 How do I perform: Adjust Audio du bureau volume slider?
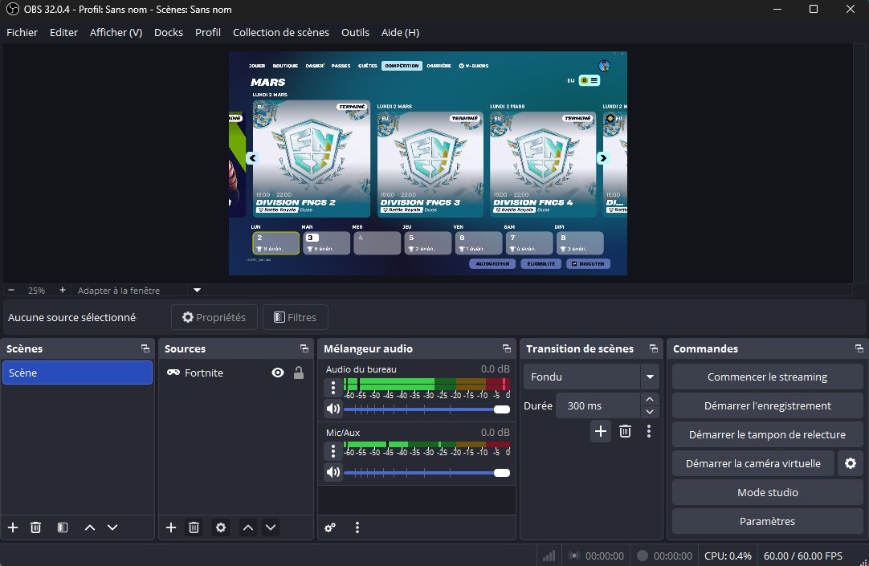[x=426, y=409]
